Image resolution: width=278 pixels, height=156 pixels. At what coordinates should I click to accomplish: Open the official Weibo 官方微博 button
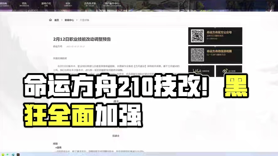(x=229, y=71)
